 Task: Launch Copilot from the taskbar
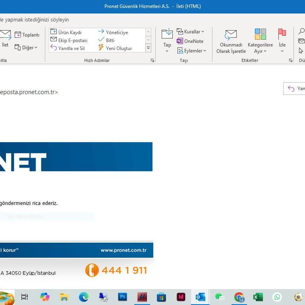point(45,297)
